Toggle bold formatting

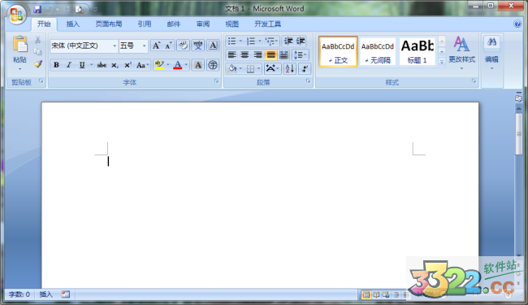56,65
